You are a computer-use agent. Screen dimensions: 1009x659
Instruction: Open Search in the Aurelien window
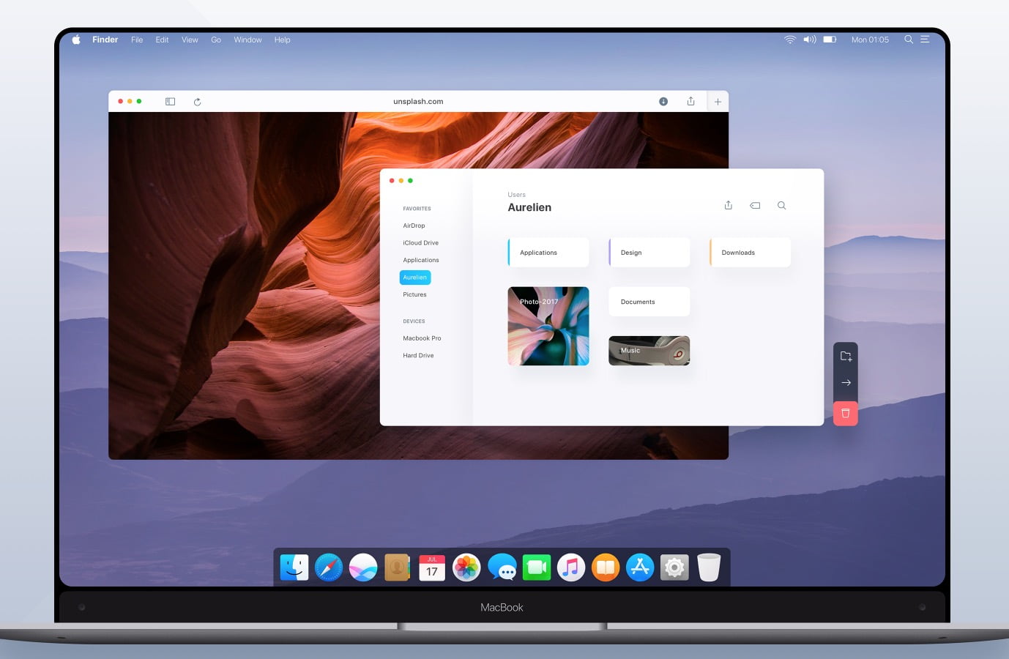tap(781, 205)
